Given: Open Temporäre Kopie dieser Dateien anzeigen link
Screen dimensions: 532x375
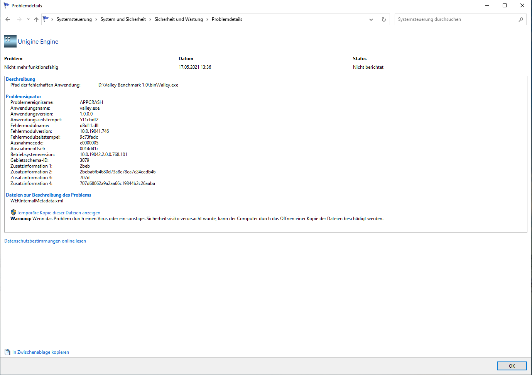Looking at the screenshot, I should click(x=58, y=213).
